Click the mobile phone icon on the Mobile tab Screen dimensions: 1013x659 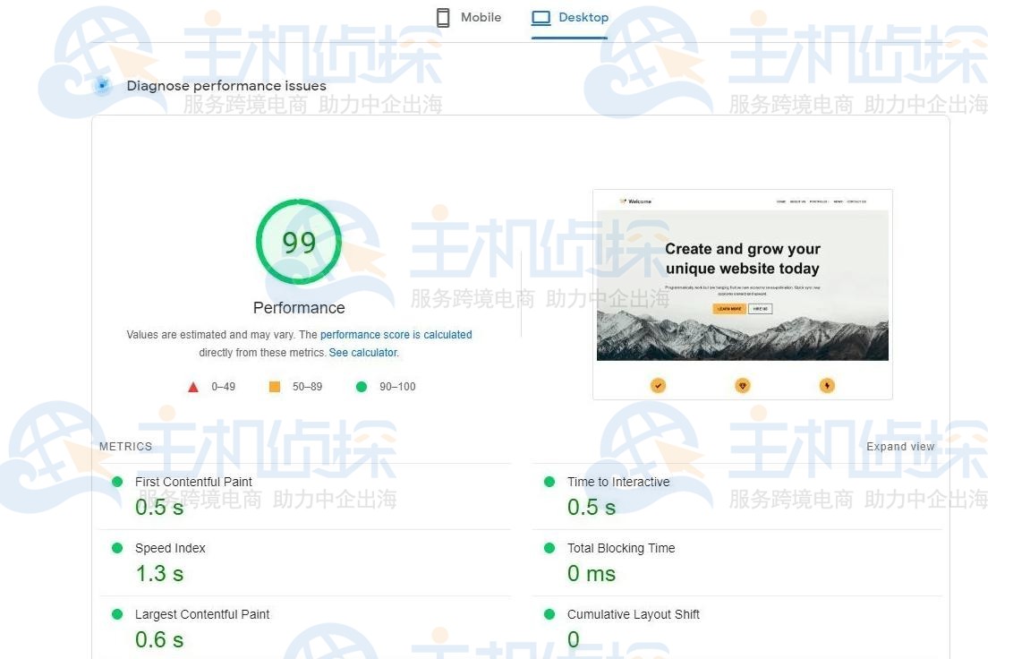pyautogui.click(x=443, y=17)
